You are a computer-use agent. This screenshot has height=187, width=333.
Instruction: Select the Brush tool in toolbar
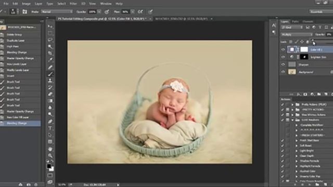click(x=50, y=74)
